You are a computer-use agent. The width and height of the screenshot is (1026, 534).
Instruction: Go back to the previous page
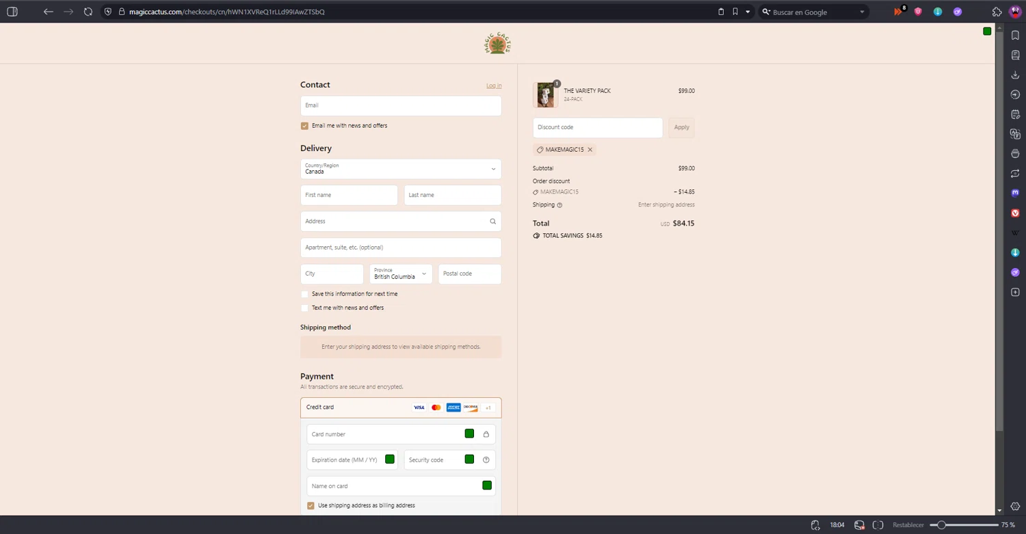click(48, 12)
